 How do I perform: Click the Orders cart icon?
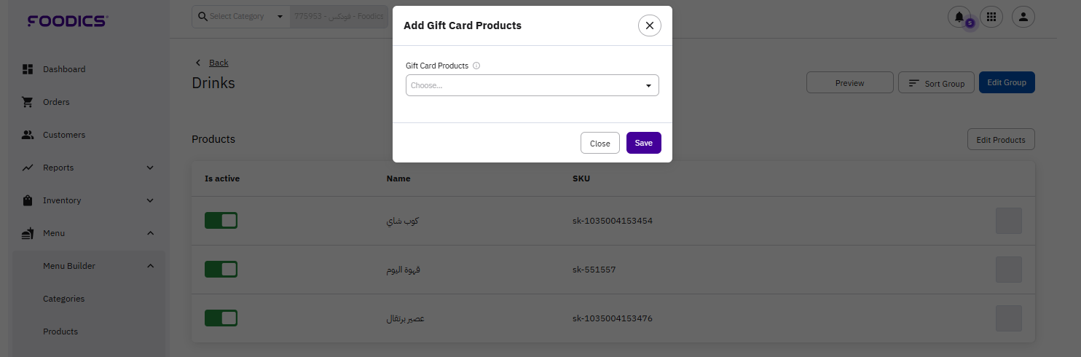click(28, 102)
